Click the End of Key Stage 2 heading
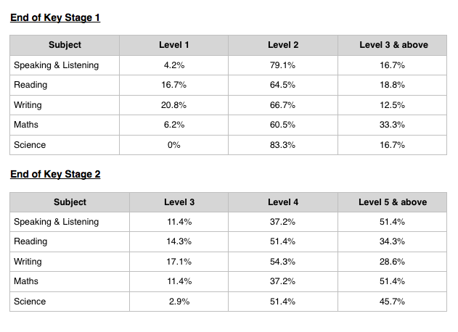The image size is (458, 332). [x=55, y=175]
